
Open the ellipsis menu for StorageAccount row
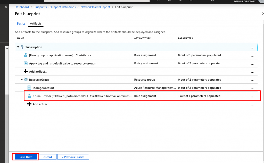pos(252,88)
